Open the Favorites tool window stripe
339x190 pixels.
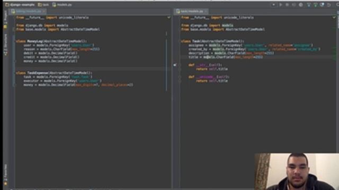coord(5,175)
